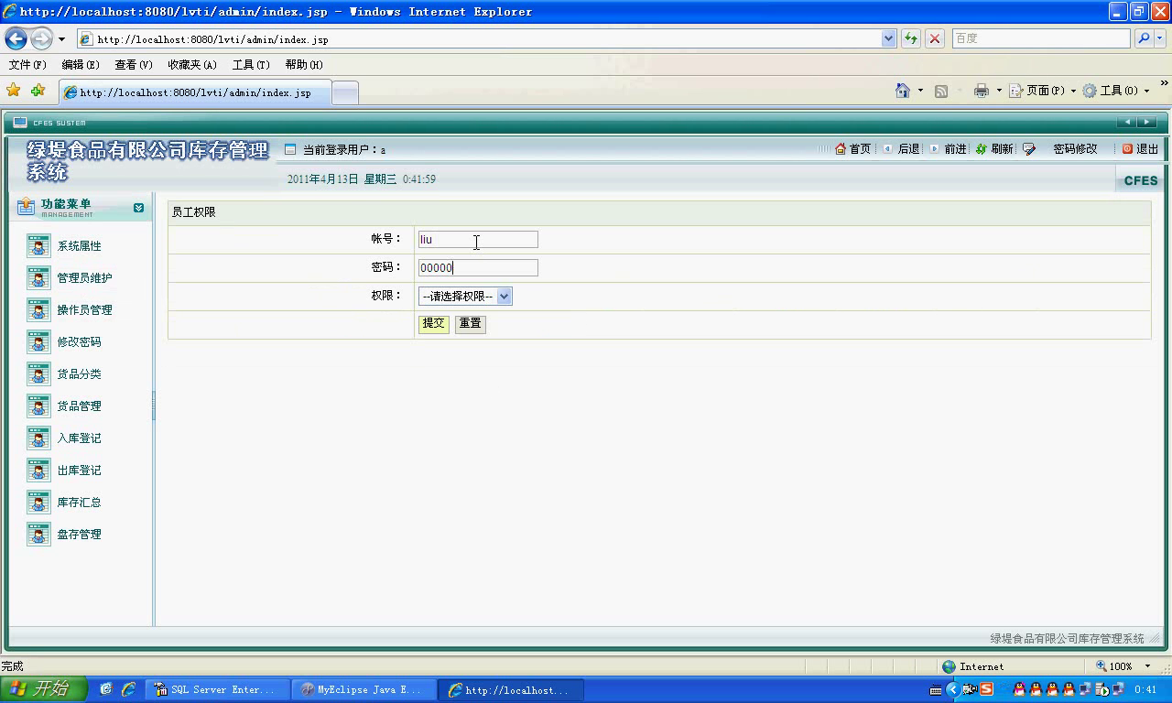Image resolution: width=1172 pixels, height=703 pixels.
Task: Open 管理员维护 from the sidebar icon
Action: pos(38,278)
